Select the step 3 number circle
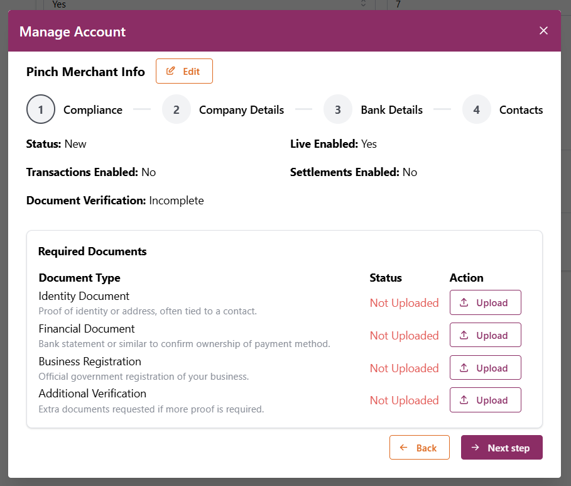 tap(338, 110)
